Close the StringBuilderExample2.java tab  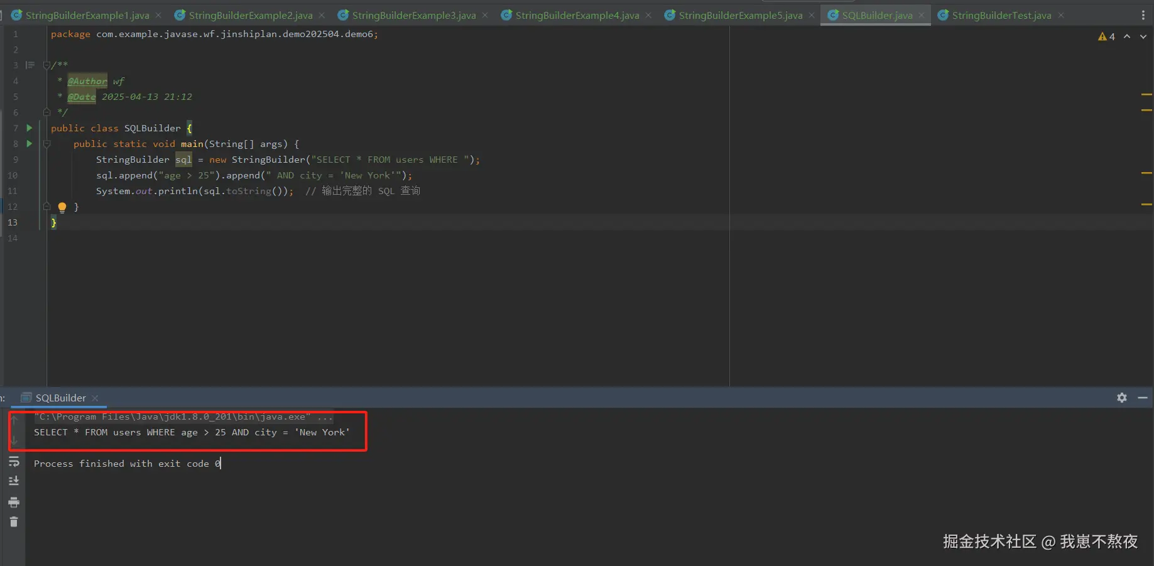[322, 15]
